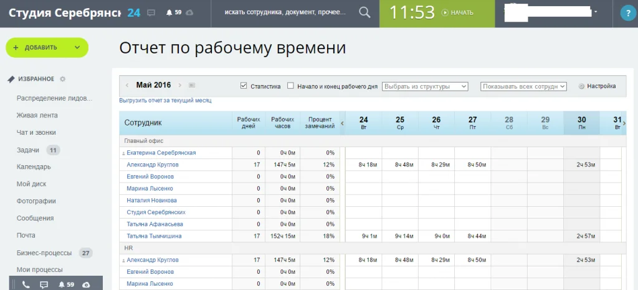This screenshot has height=290, width=638.
Task: Click the cloud icon in the bottom bar
Action: (x=86, y=284)
